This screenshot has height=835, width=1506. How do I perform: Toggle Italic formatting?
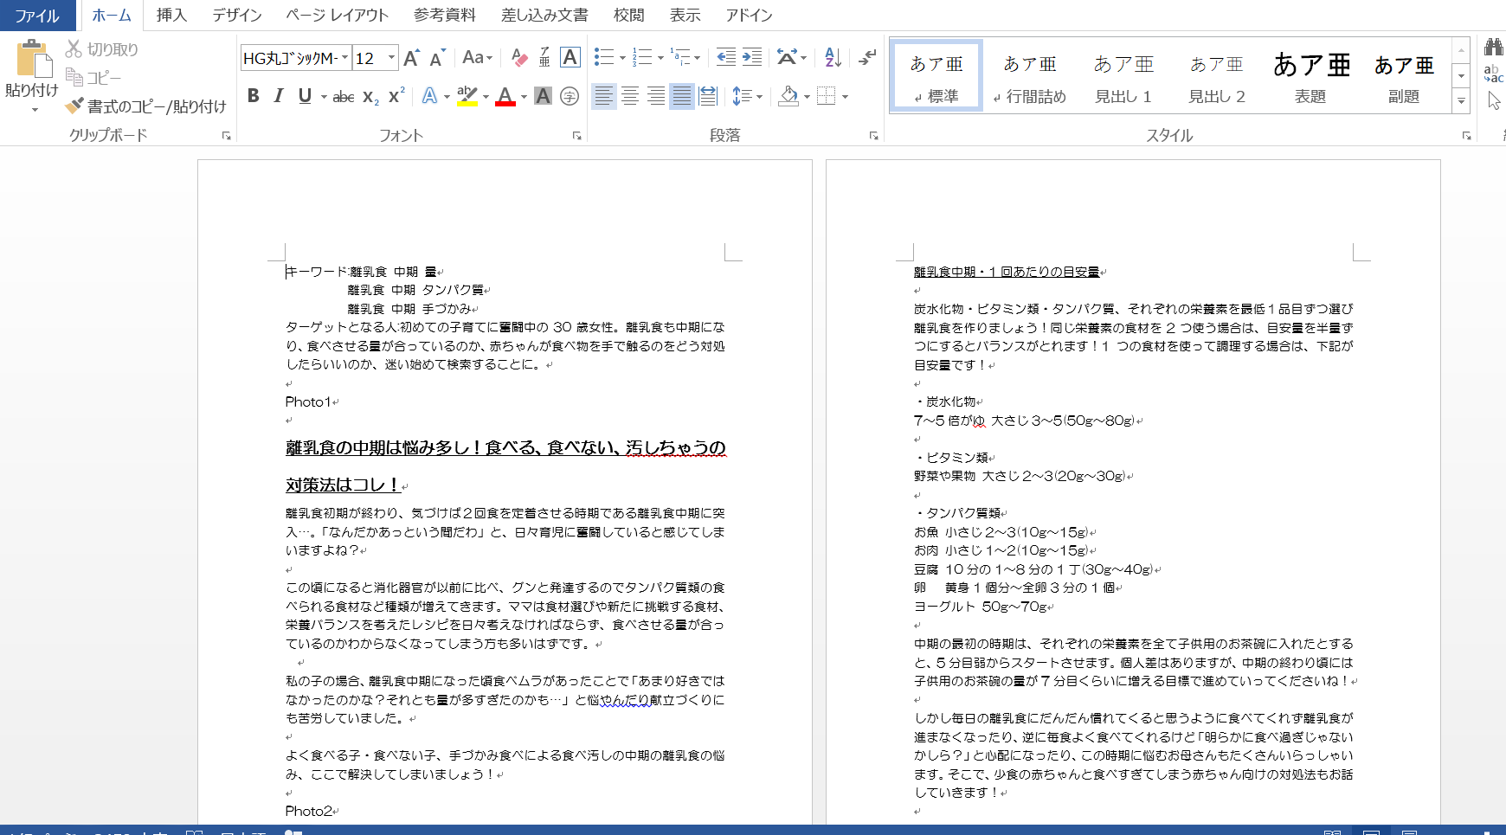[x=279, y=96]
